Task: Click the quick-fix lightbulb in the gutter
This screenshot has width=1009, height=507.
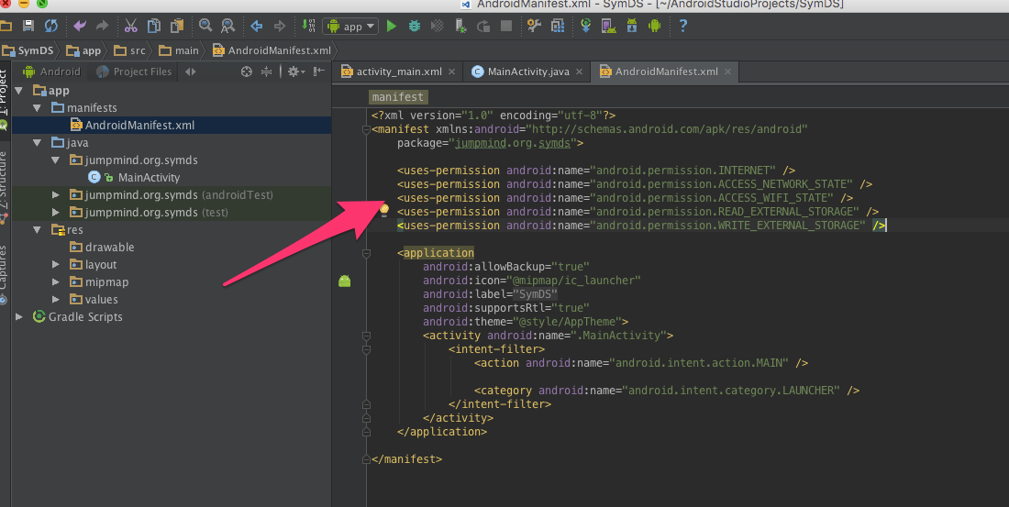Action: [384, 209]
